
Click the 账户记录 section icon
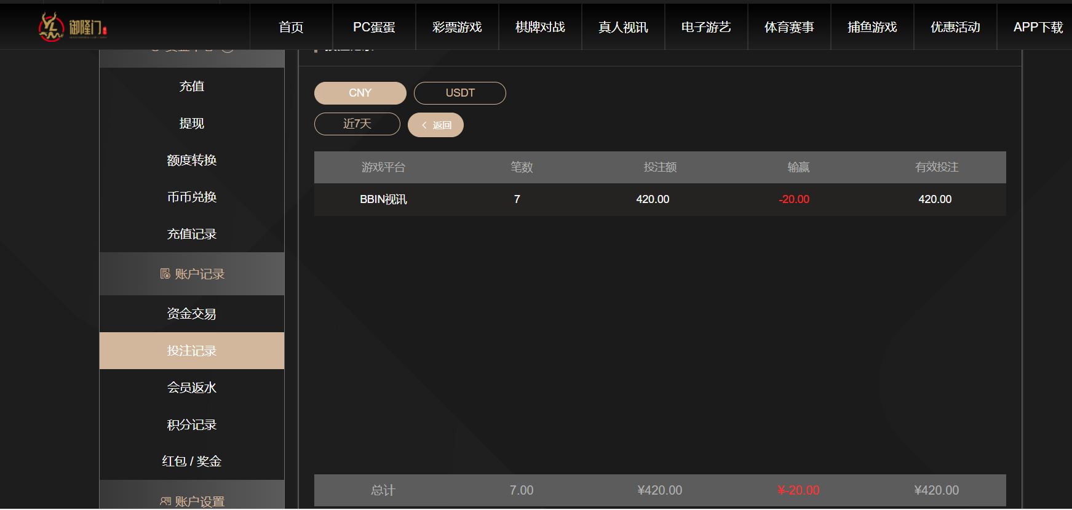coord(165,274)
